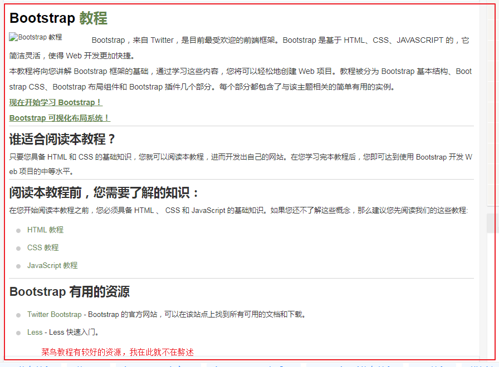Click the paragraph starting 本教程将向您讲解 Bootstrap
The image size is (499, 367).
pos(240,79)
